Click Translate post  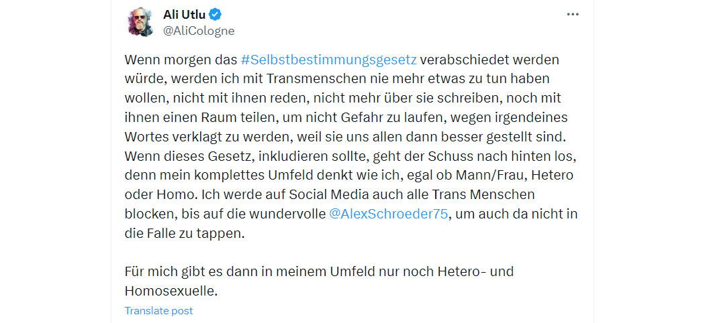pyautogui.click(x=158, y=310)
